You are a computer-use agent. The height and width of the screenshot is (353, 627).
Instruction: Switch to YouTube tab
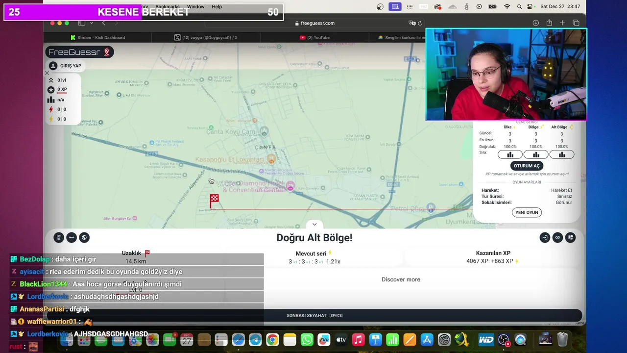click(x=314, y=38)
